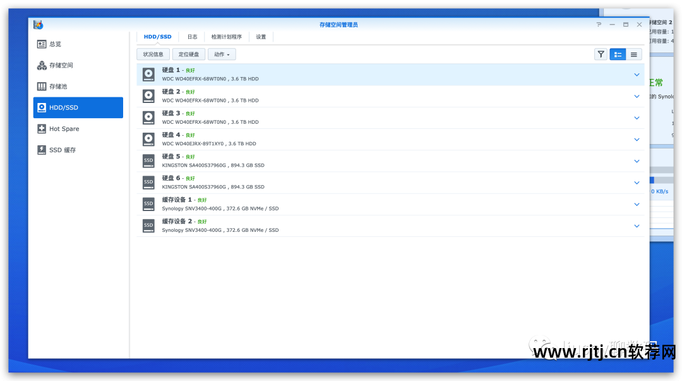The height and width of the screenshot is (381, 682).
Task: Click the 硬盘 1 HDD disk icon
Action: [148, 75]
